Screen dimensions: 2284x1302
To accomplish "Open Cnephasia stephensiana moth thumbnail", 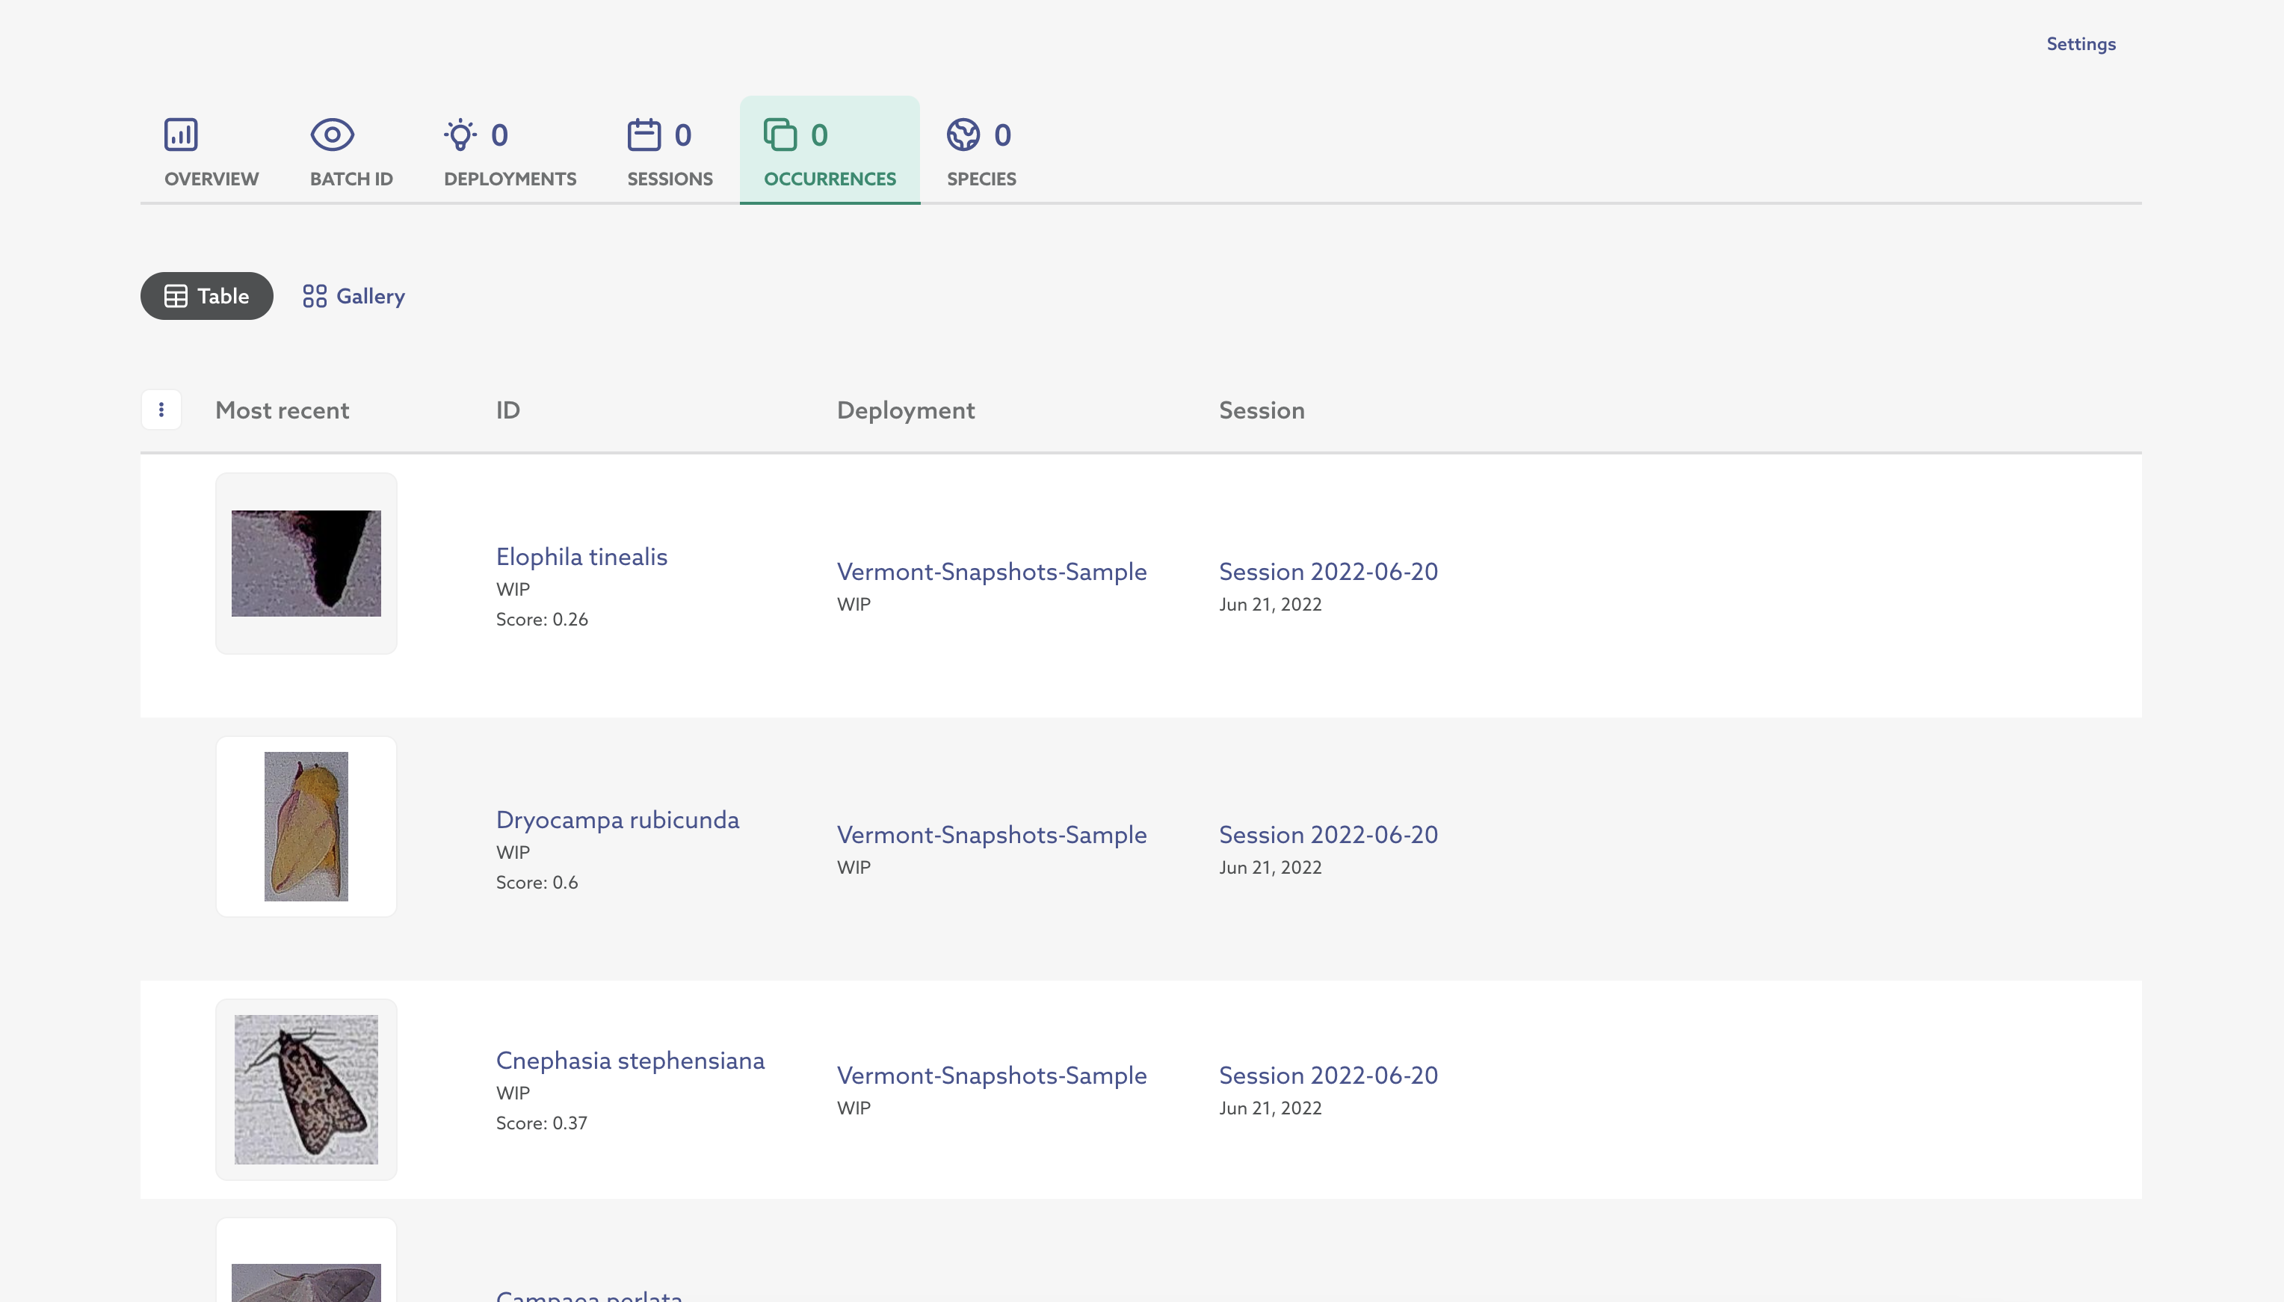I will pyautogui.click(x=306, y=1089).
